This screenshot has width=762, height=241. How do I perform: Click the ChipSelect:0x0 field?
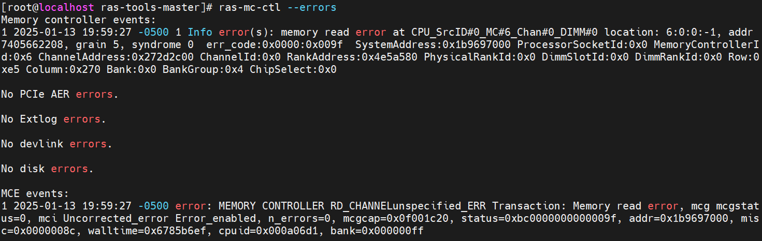coord(293,69)
